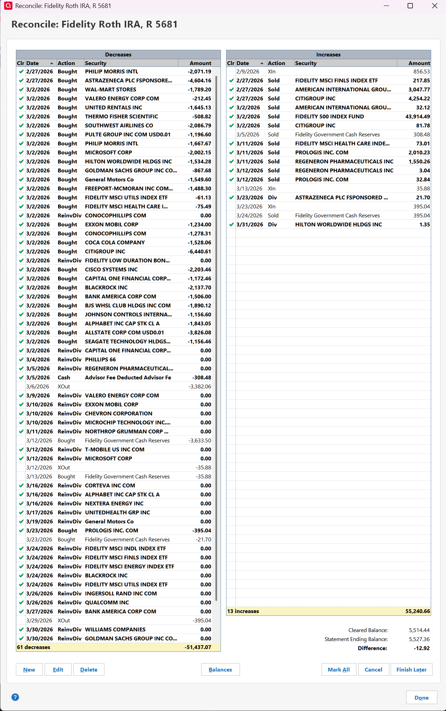
Task: Mark 3/12/2026 XOut -35.88 as cleared
Action: [x=21, y=467]
